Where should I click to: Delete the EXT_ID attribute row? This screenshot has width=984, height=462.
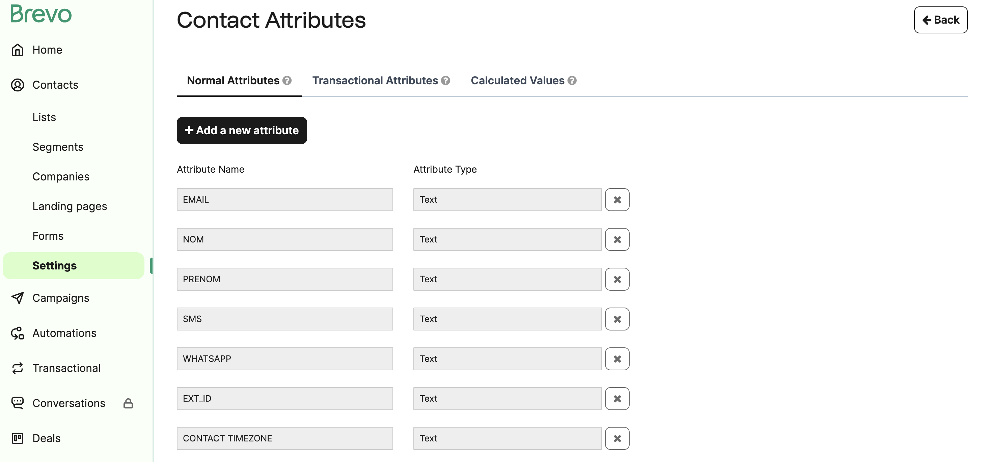point(617,399)
